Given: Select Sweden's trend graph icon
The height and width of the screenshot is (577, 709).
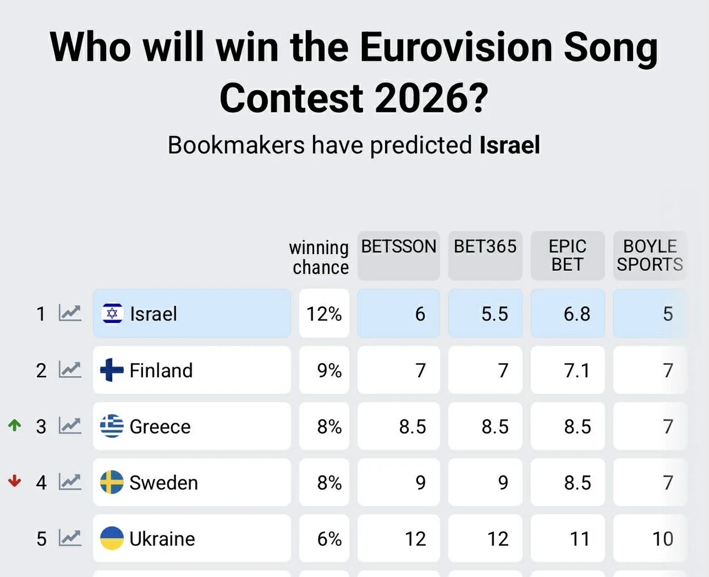Looking at the screenshot, I should [x=69, y=482].
